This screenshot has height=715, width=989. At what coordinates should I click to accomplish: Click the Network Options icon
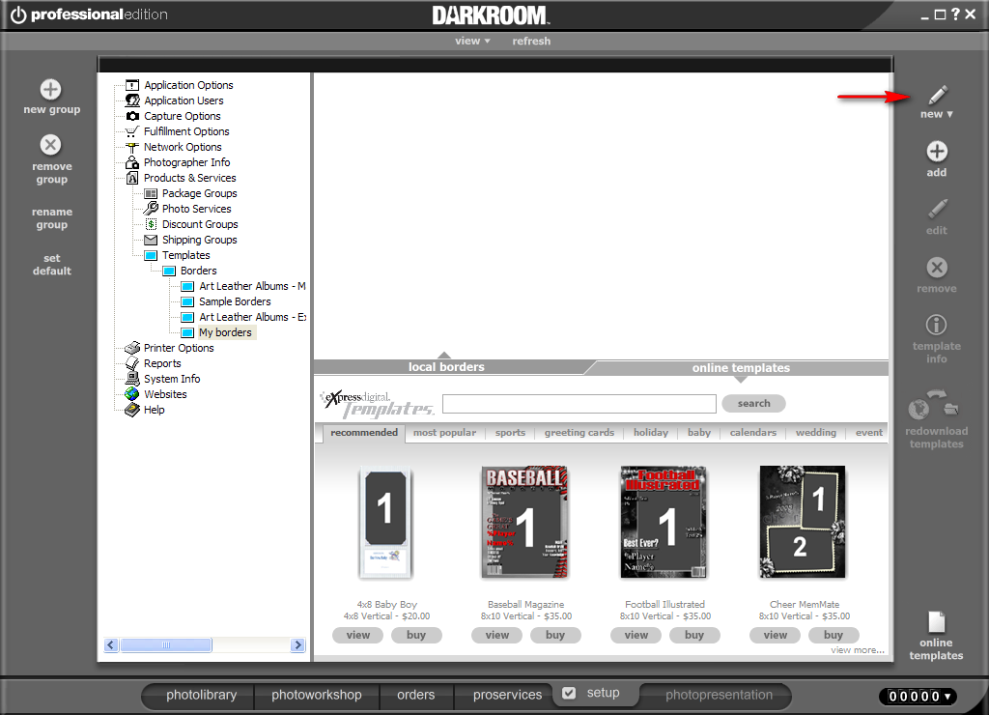click(x=131, y=147)
